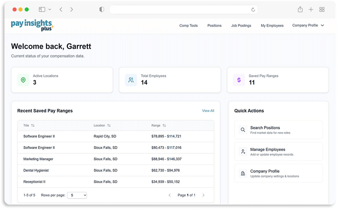
Task: Open the sidebar options chevron
Action: [x=50, y=10]
